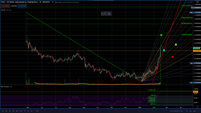Show the All time range
The image size is (201, 113).
click(31, 111)
